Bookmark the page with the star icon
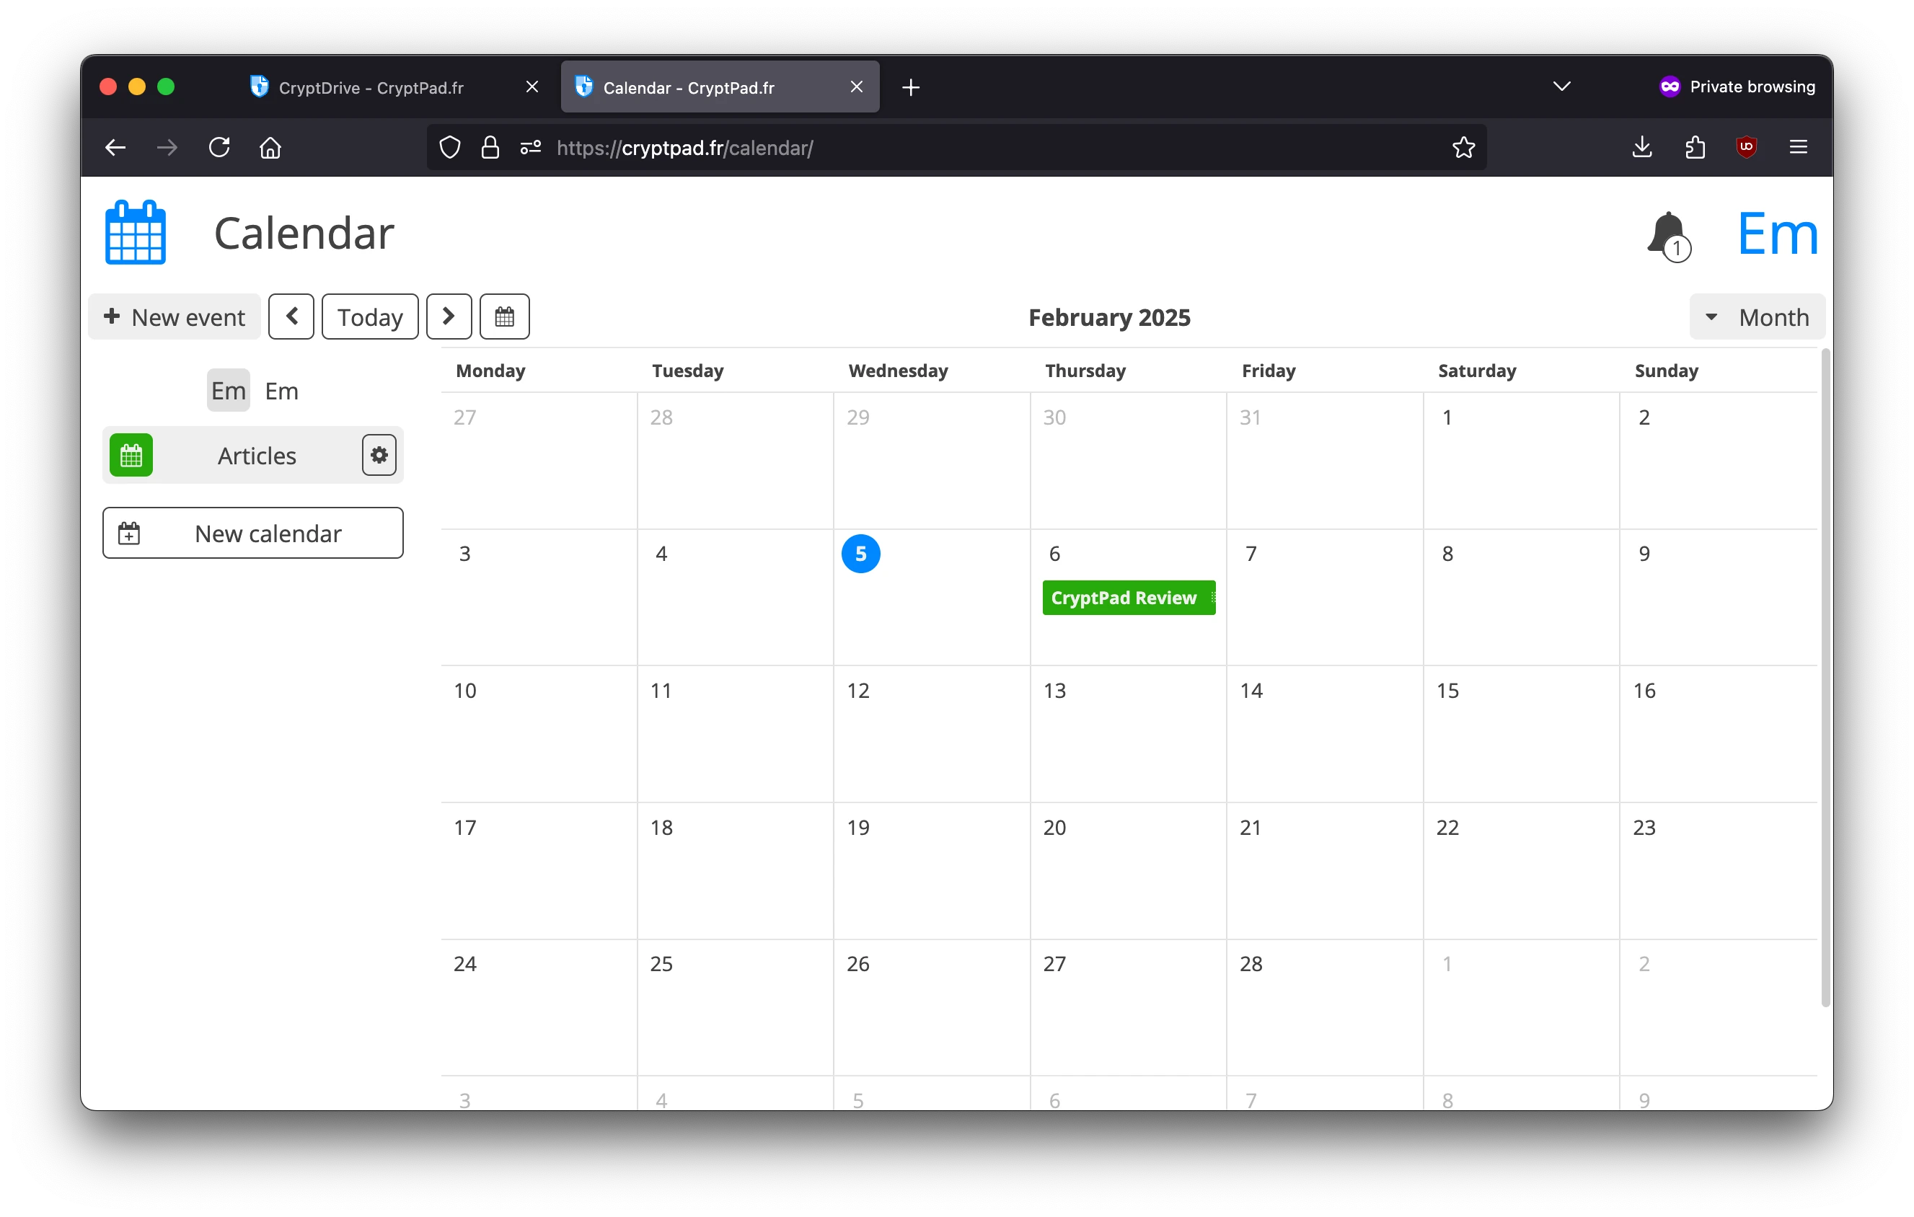 pos(1463,147)
